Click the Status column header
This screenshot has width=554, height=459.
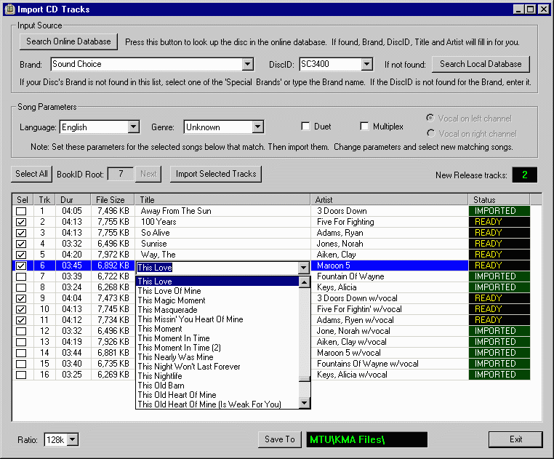coord(499,199)
